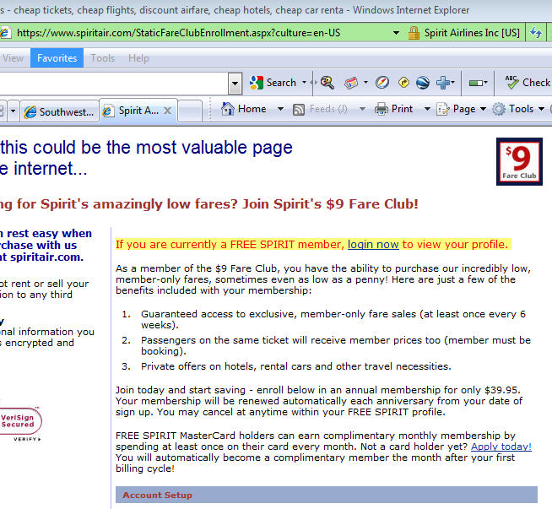Click the 'Account Setup' section header
Screen dimensions: 552x509
[x=327, y=495]
